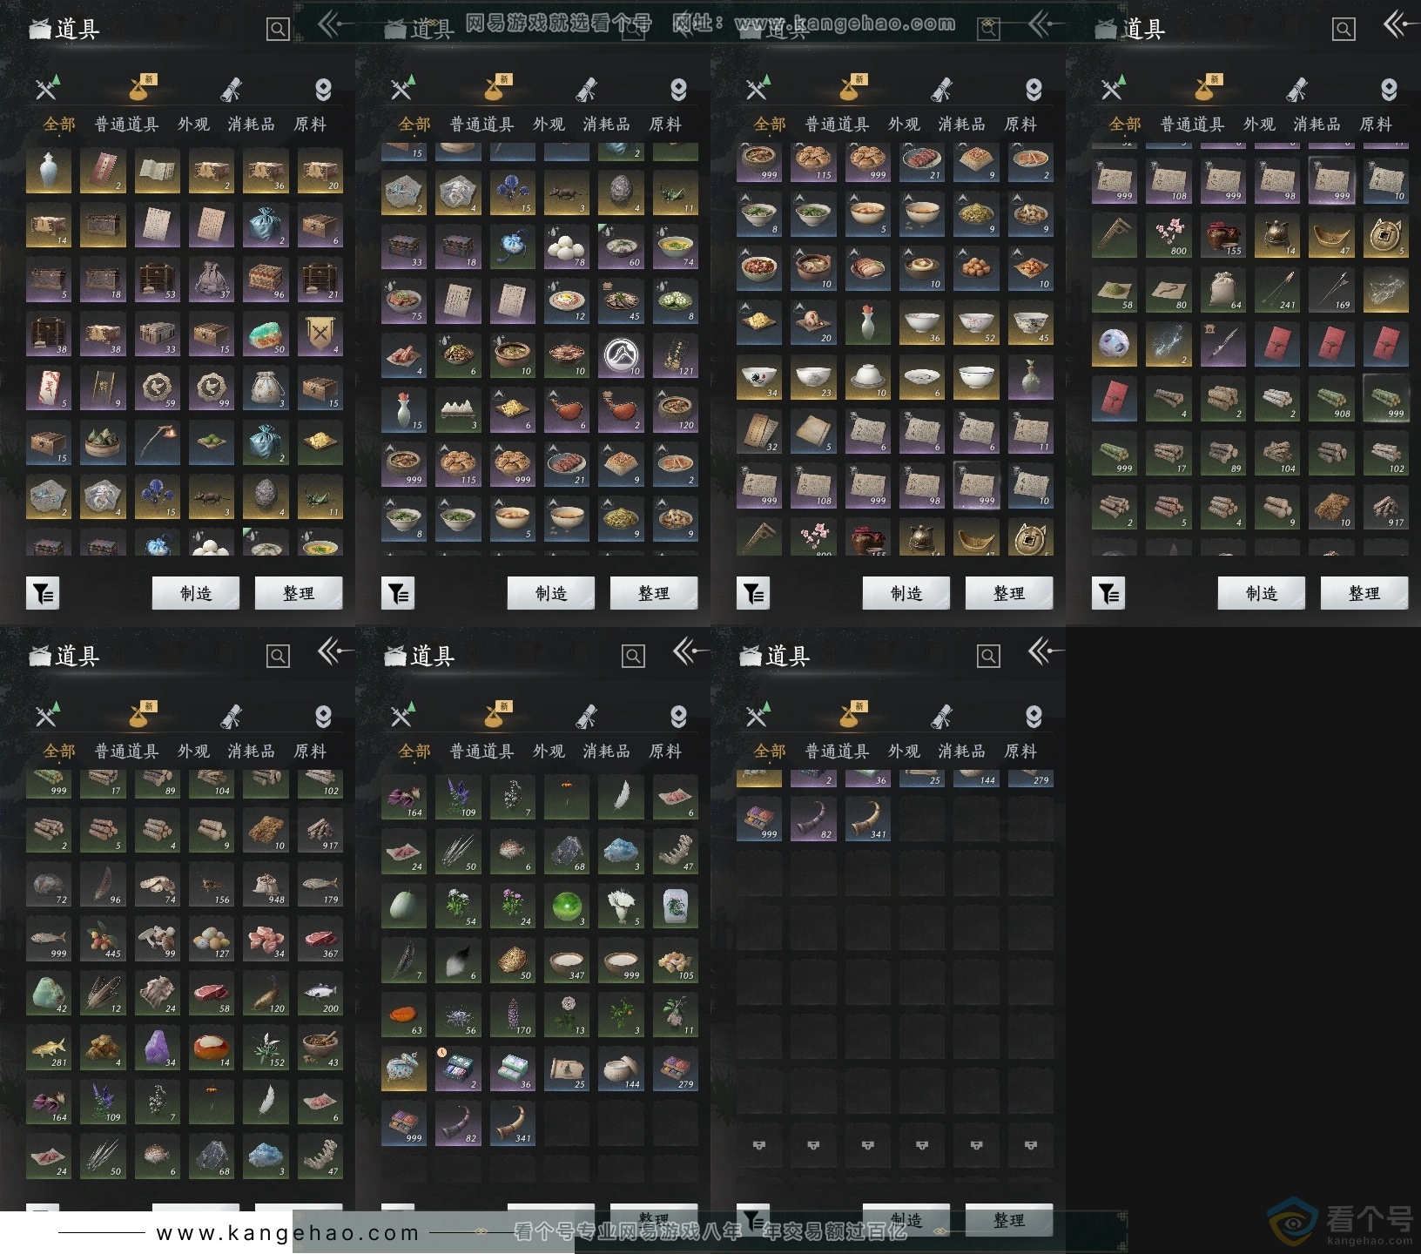This screenshot has height=1254, width=1421.
Task: Open scroll category icon in bottom-left panel
Action: pos(231,716)
